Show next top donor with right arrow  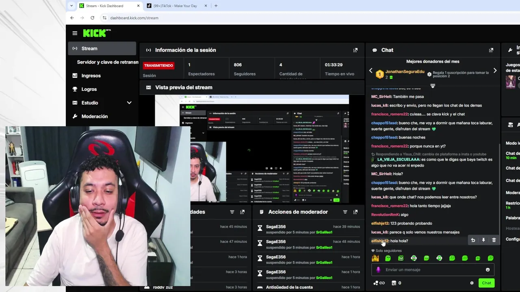(495, 71)
